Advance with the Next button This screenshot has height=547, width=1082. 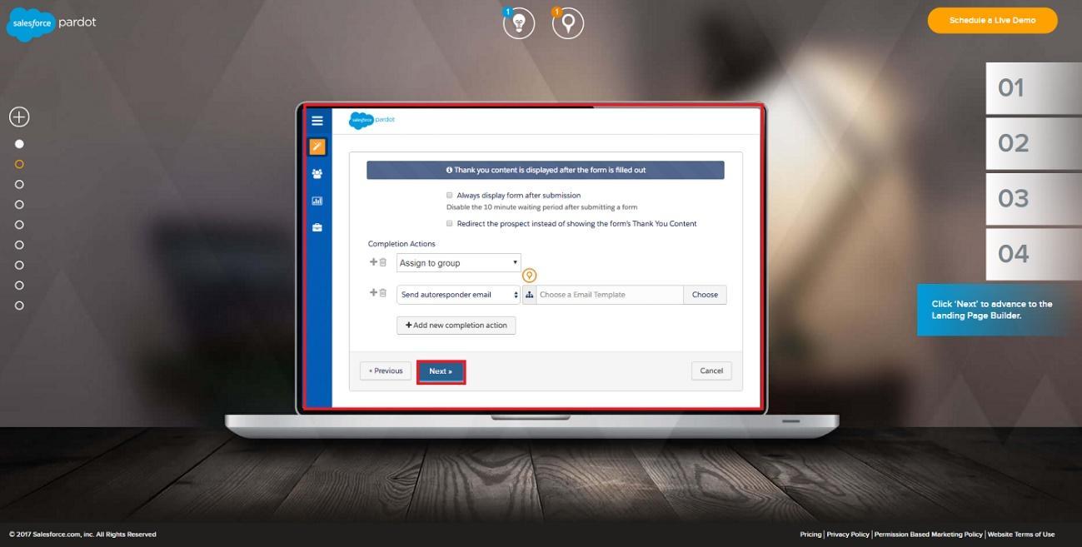[441, 371]
